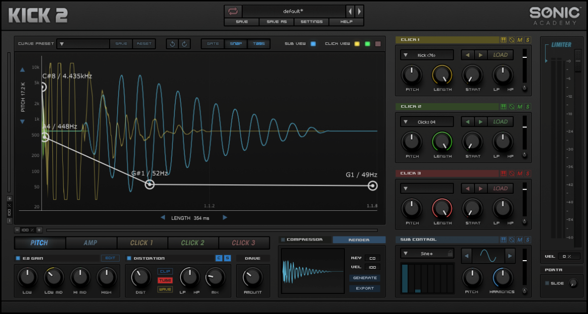Toggle the Distortion enable checkbox
The height and width of the screenshot is (314, 588).
pos(129,258)
